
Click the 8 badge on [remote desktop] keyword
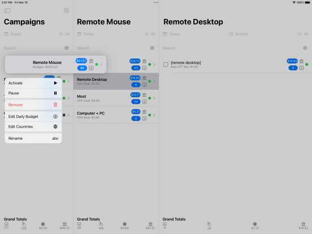(x=293, y=68)
